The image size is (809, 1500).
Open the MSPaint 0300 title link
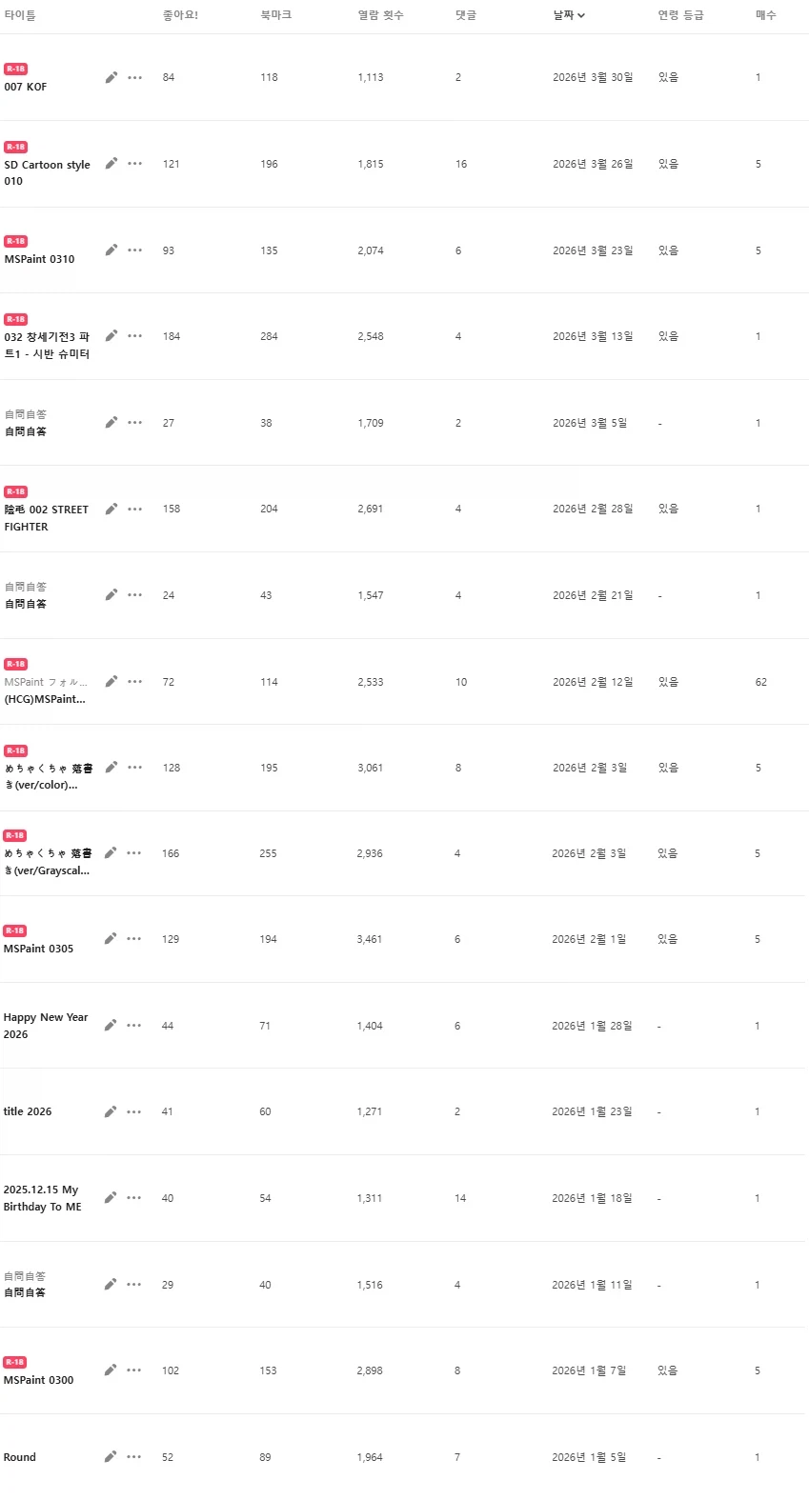38,1380
